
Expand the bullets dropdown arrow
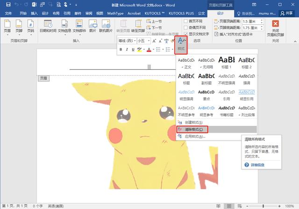[x=163, y=50]
